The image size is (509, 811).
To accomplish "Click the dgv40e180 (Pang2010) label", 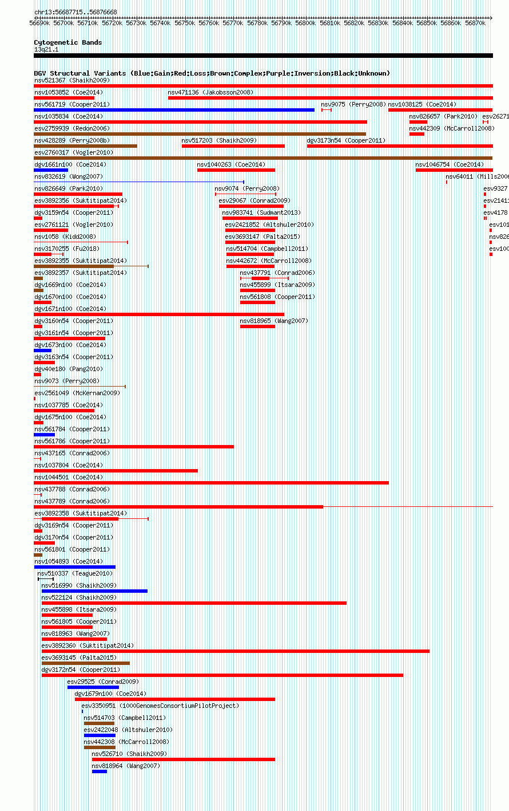I will coord(69,369).
